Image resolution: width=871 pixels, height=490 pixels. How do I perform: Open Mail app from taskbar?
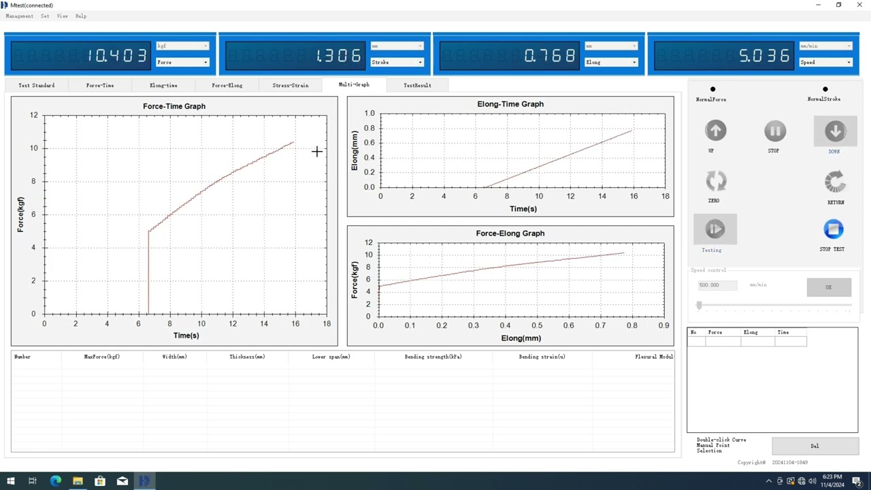(122, 481)
